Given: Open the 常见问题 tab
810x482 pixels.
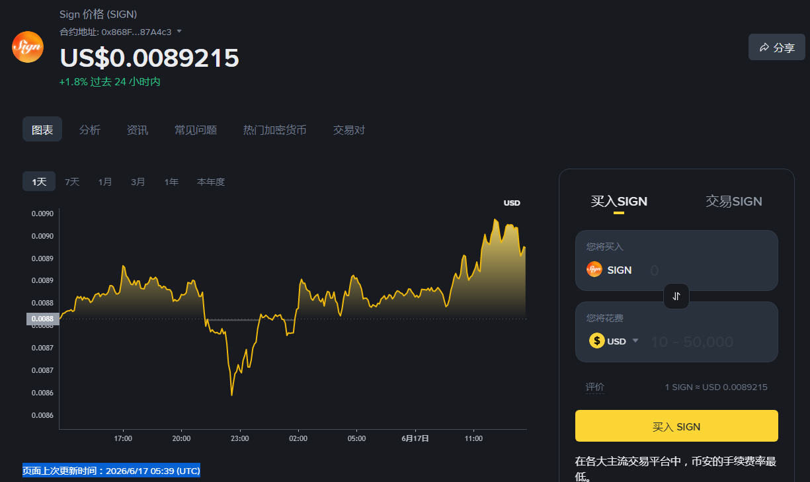Looking at the screenshot, I should pyautogui.click(x=196, y=130).
